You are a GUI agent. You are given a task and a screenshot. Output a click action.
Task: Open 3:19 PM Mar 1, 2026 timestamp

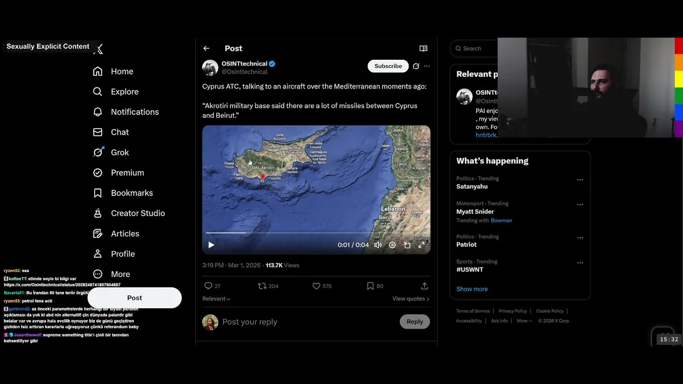[x=232, y=265]
